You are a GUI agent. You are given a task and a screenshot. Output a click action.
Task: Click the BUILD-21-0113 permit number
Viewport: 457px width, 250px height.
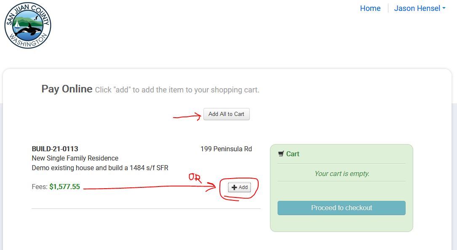pos(55,149)
